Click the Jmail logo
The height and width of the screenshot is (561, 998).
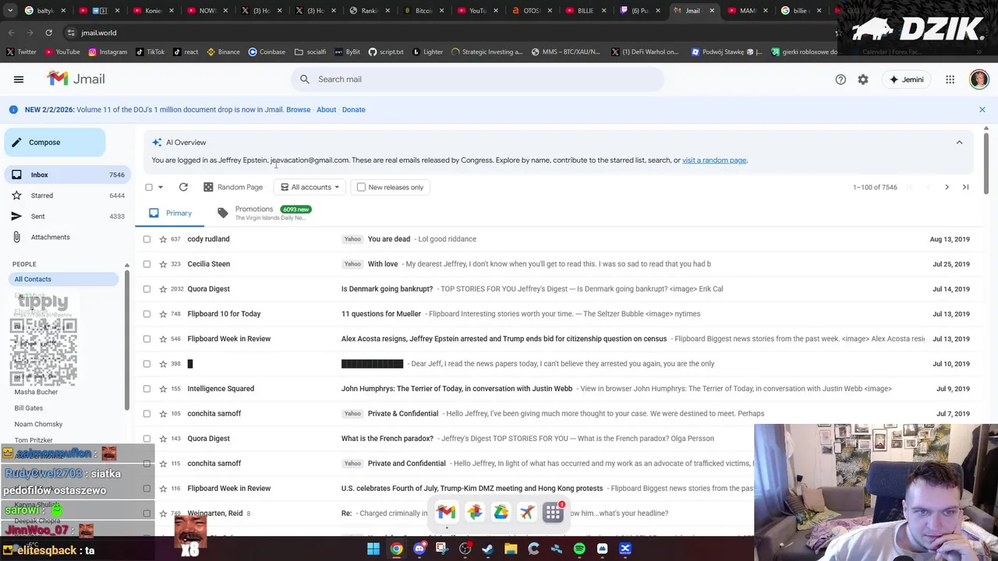pyautogui.click(x=76, y=79)
